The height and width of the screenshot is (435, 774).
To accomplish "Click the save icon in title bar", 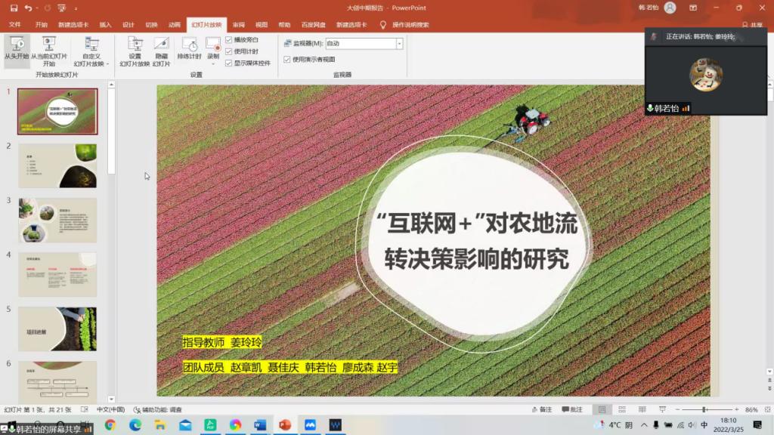I will point(14,8).
